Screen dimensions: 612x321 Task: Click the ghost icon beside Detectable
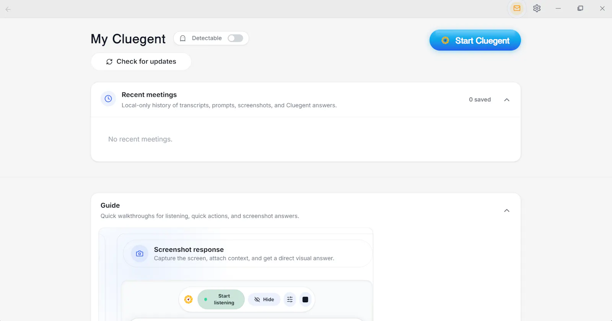click(183, 38)
